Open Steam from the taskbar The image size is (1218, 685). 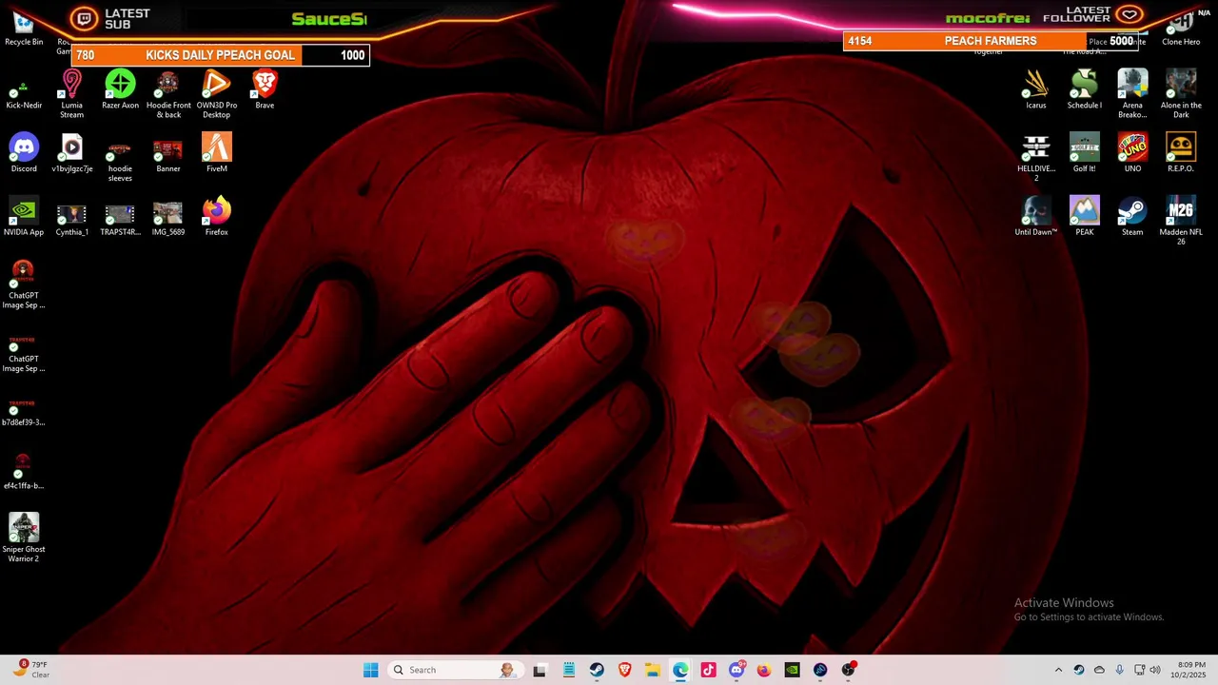tap(597, 670)
